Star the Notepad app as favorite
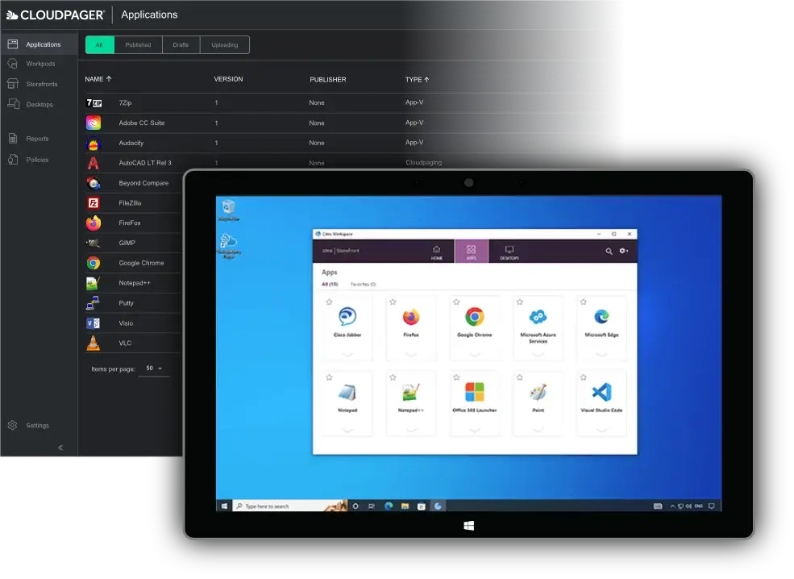 (x=329, y=377)
